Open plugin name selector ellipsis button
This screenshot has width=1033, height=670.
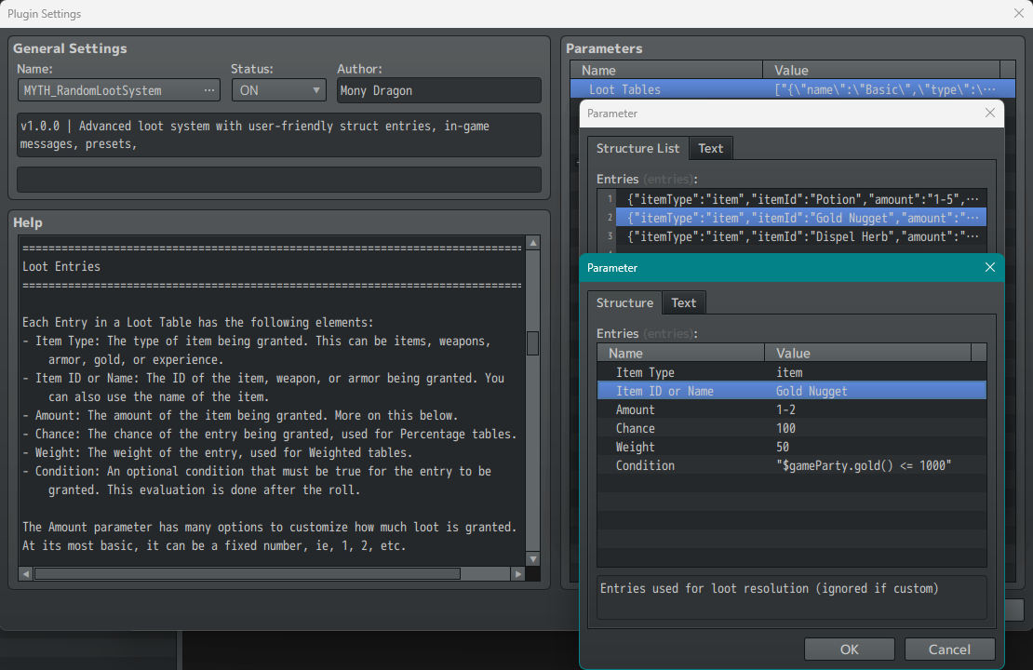208,90
